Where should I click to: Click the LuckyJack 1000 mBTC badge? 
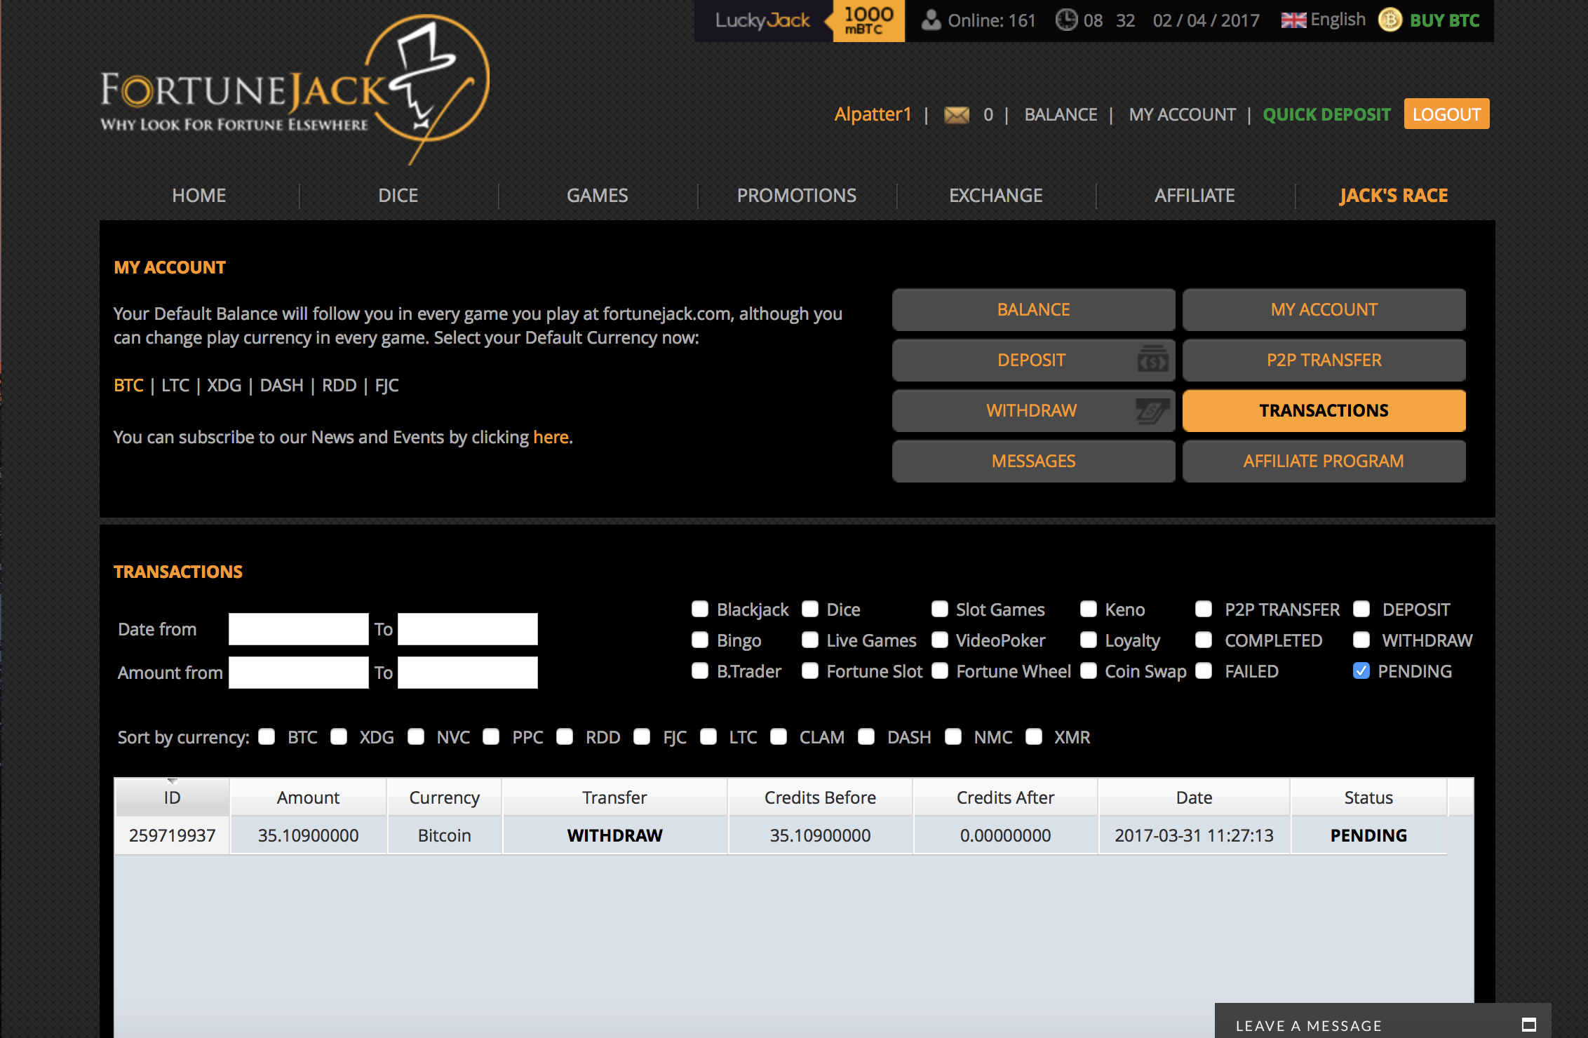800,21
